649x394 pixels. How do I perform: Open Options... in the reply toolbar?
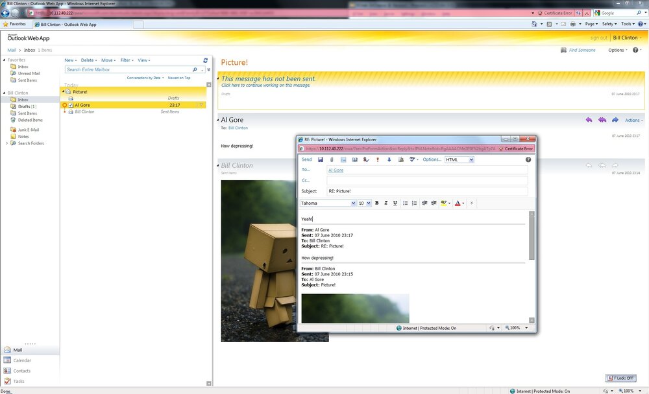coord(432,159)
